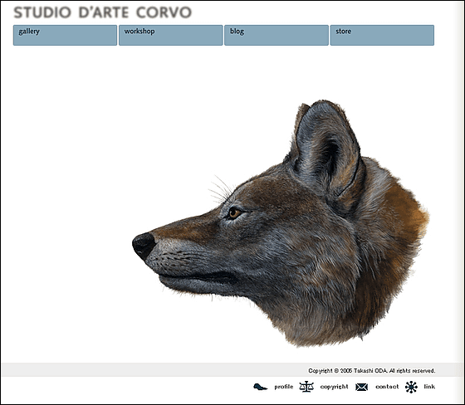Go to the contact page link
This screenshot has height=405, width=465.
tap(387, 387)
